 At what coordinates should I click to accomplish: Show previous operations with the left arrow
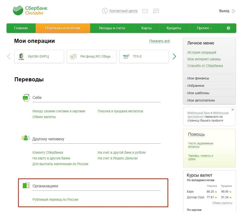point(9,56)
